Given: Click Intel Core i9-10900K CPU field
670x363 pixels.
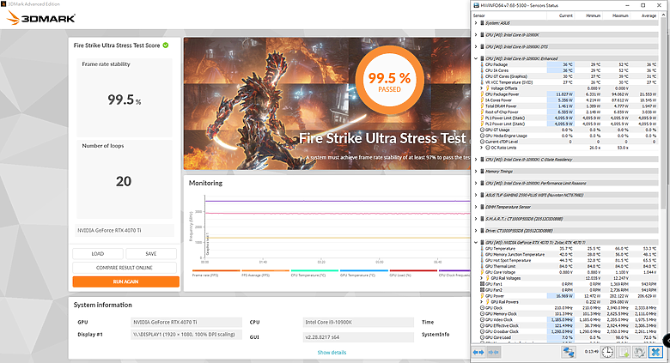Looking at the screenshot, I should click(x=358, y=322).
